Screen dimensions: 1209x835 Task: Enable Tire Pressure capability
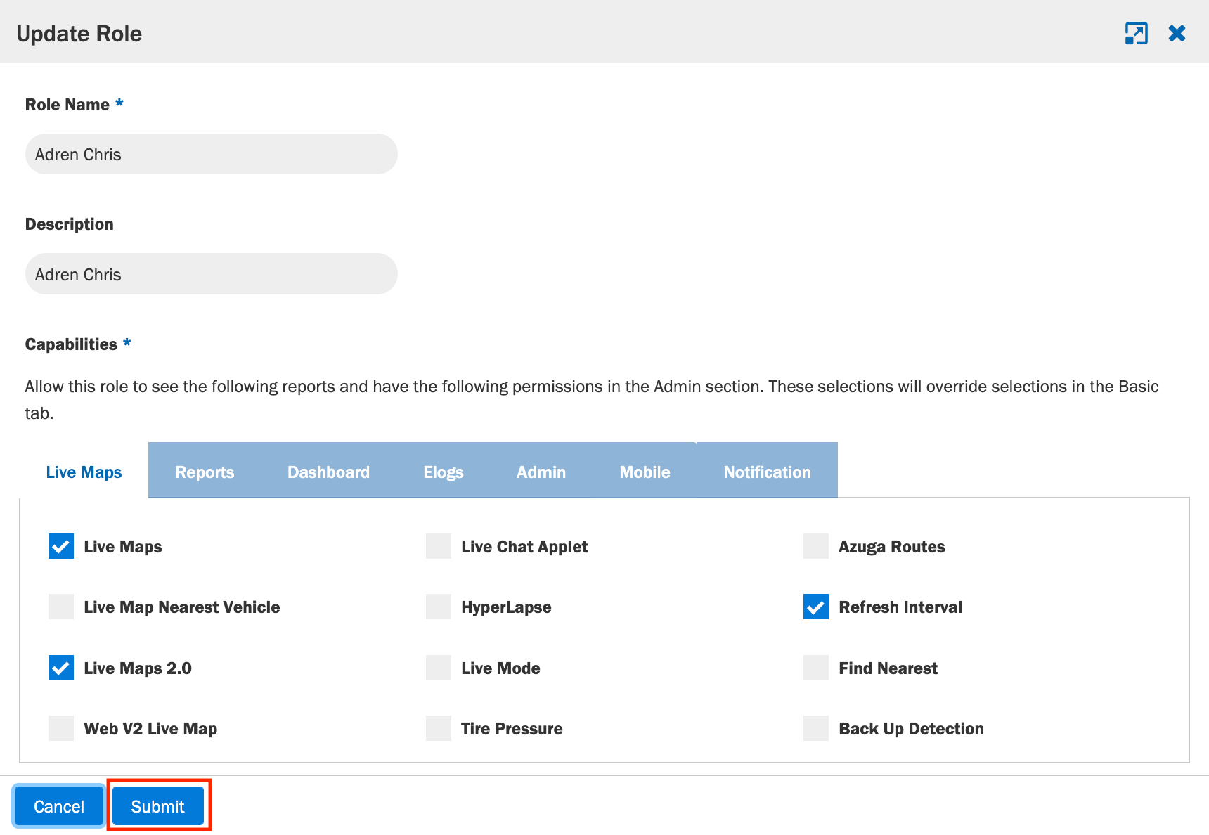(439, 728)
